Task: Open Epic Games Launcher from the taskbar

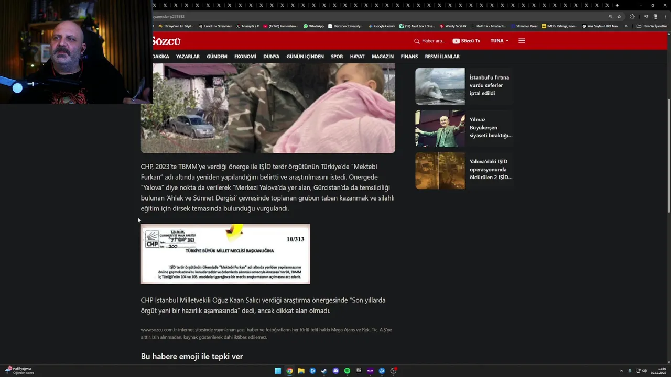Action: tap(359, 371)
